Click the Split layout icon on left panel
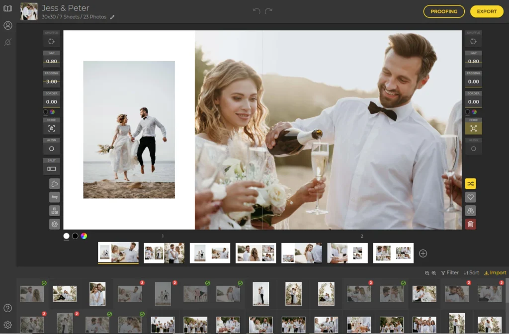 [51, 169]
